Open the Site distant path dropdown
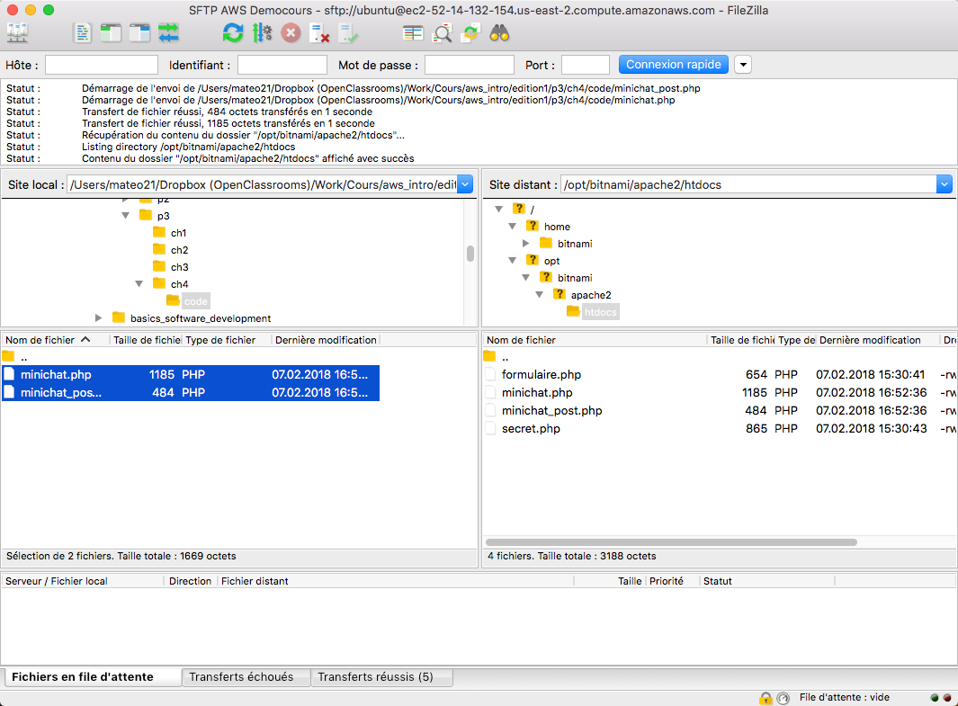 click(x=944, y=184)
